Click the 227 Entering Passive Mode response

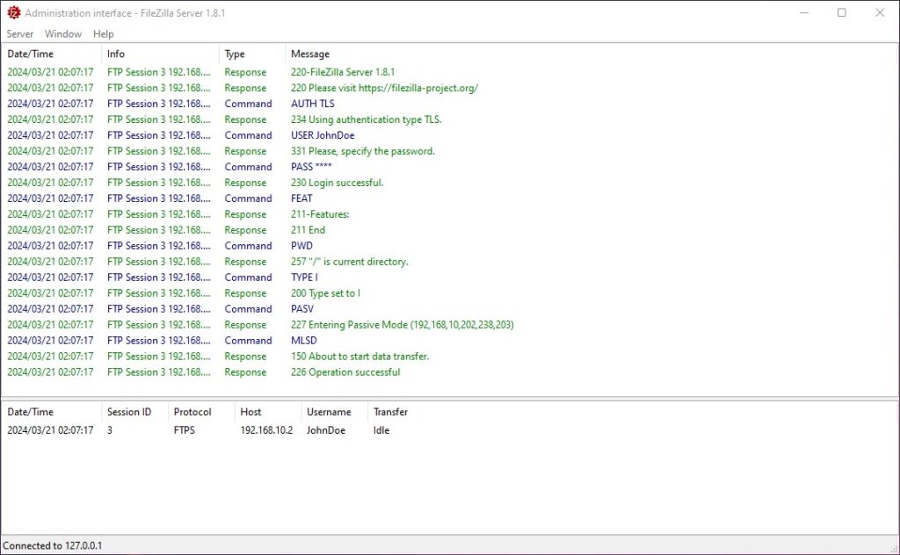point(402,325)
